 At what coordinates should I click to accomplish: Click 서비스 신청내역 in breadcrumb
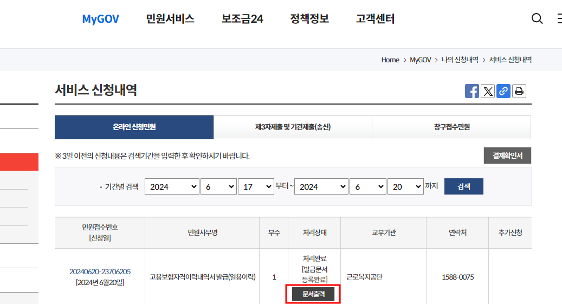(x=511, y=60)
